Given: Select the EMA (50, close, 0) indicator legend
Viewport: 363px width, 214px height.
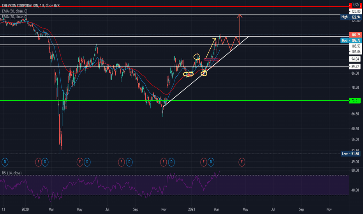Looking at the screenshot, I should 14,11.
